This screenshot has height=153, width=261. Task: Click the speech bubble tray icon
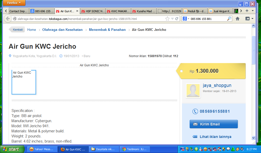tap(228, 149)
